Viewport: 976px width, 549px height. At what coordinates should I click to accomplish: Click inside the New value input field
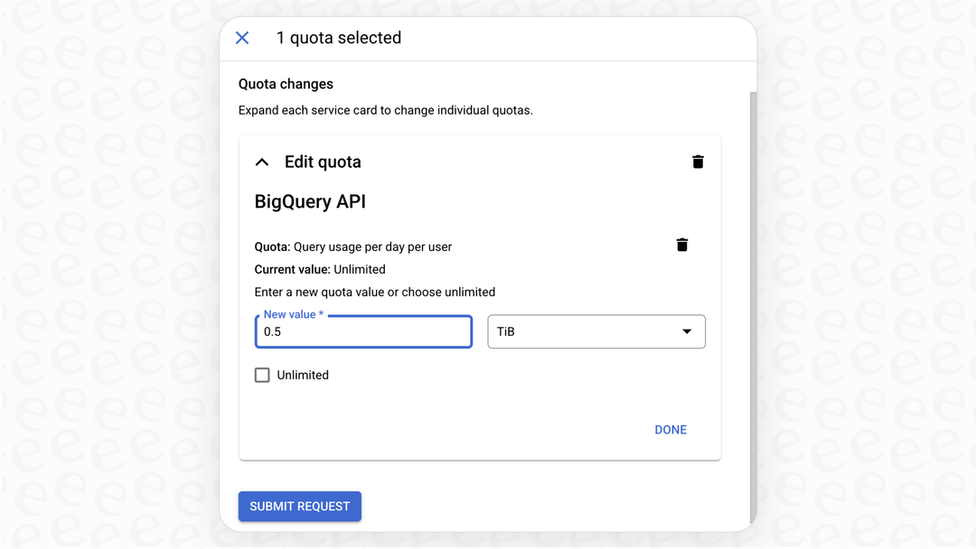(363, 331)
